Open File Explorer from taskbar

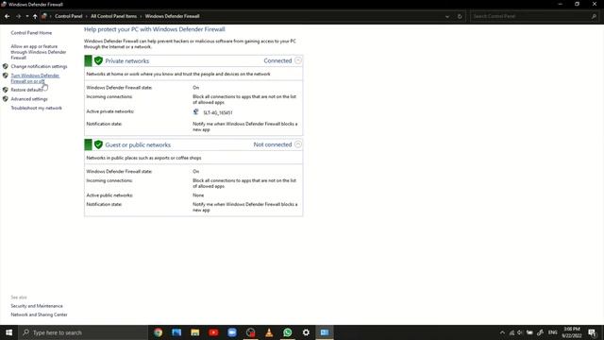(x=195, y=332)
